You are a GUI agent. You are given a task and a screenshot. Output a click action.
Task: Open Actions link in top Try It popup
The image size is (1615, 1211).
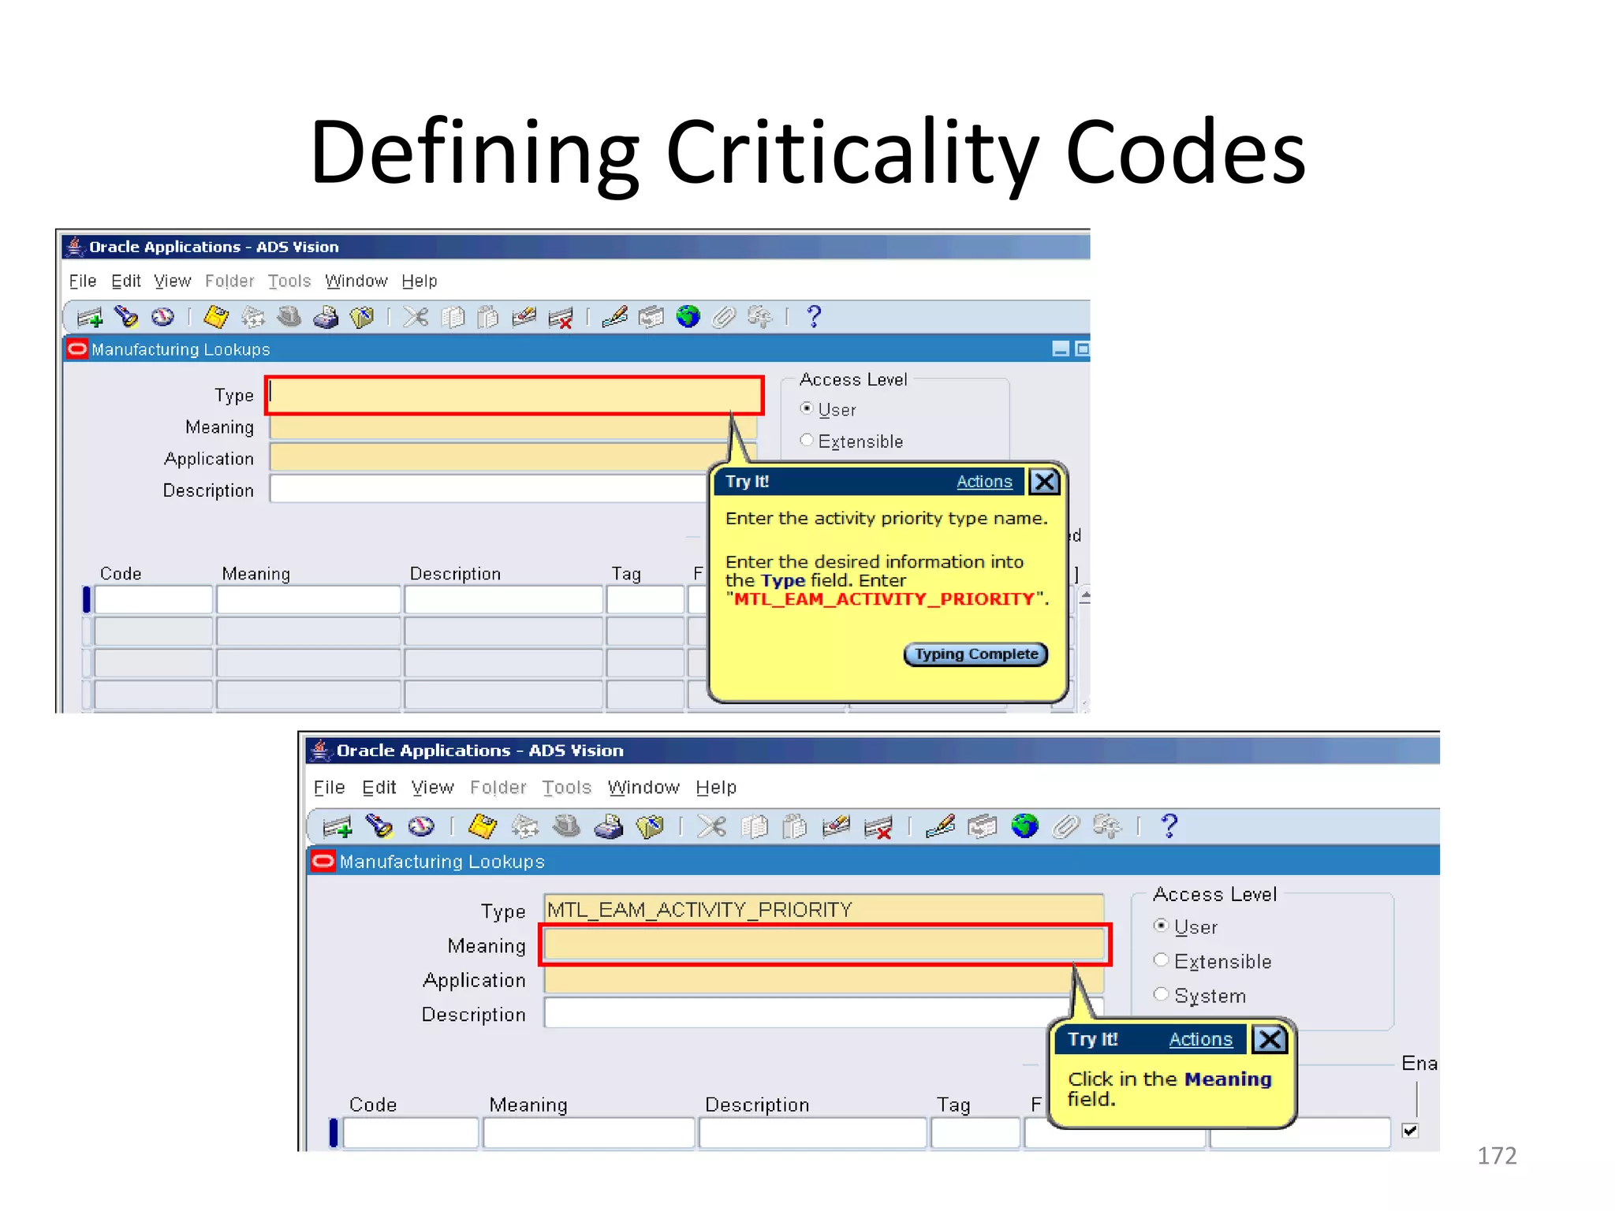pos(984,482)
